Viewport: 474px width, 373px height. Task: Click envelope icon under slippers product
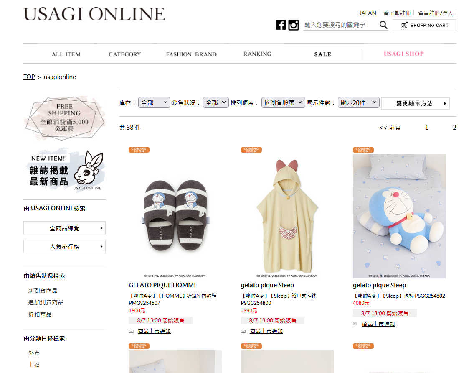click(x=131, y=331)
